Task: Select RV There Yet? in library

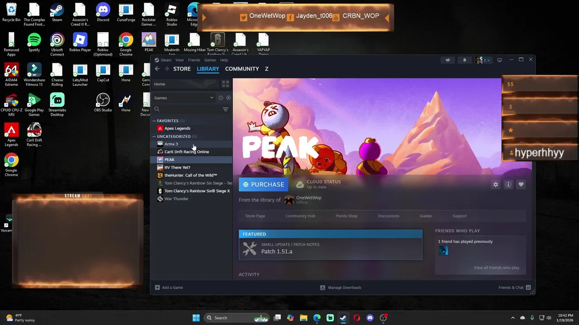Action: coord(192,167)
